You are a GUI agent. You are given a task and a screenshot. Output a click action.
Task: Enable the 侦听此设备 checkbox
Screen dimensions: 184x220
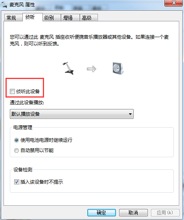click(x=12, y=92)
